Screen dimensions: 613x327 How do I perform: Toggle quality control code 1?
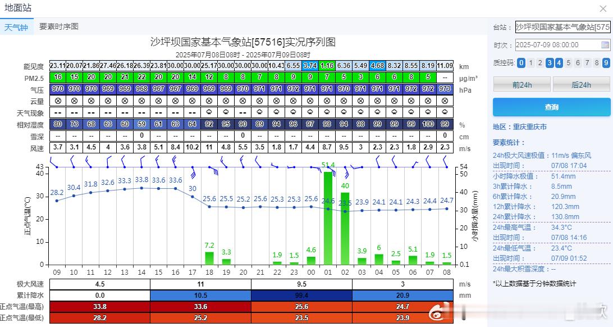coord(530,62)
